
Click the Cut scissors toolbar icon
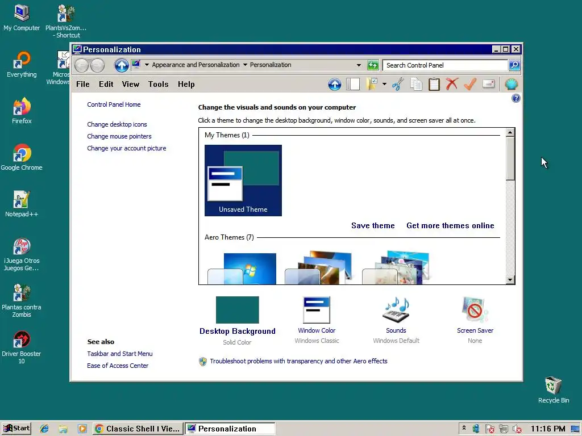(x=397, y=84)
